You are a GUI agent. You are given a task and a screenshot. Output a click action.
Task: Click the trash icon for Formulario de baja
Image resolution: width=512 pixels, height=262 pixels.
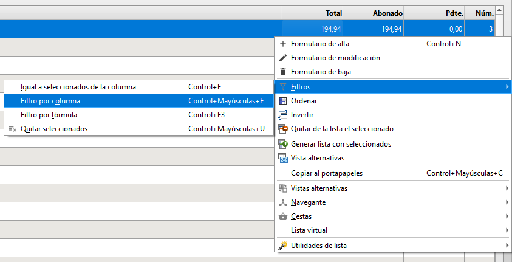pyautogui.click(x=282, y=72)
